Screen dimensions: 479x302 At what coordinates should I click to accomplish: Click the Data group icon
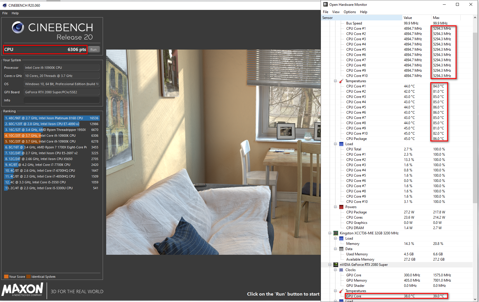click(x=341, y=249)
